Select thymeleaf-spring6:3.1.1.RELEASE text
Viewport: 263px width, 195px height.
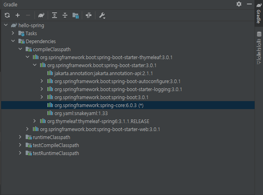click(98, 121)
